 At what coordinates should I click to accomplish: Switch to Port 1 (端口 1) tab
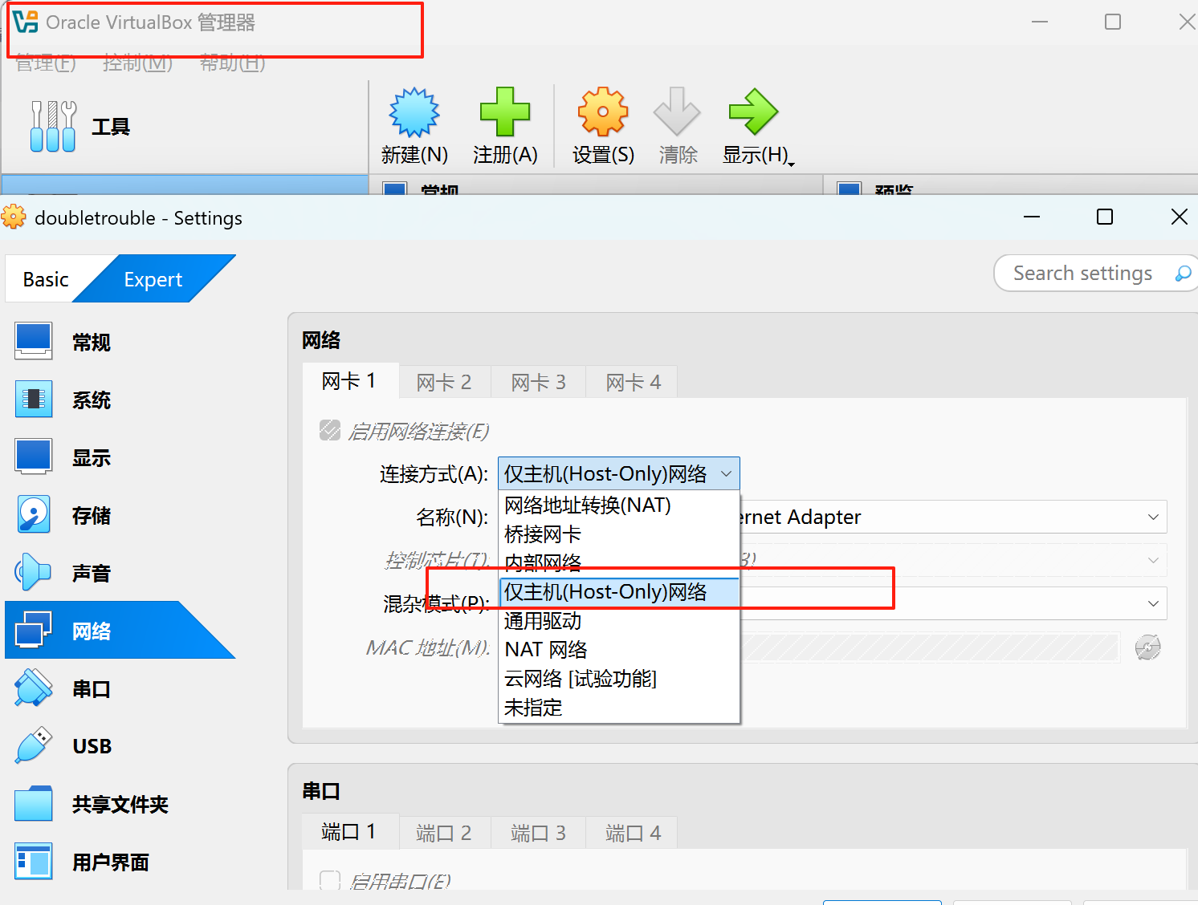350,832
